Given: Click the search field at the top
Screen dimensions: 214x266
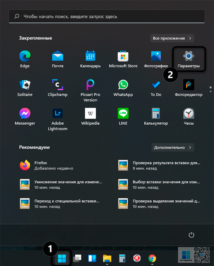Looking at the screenshot, I should (107, 16).
